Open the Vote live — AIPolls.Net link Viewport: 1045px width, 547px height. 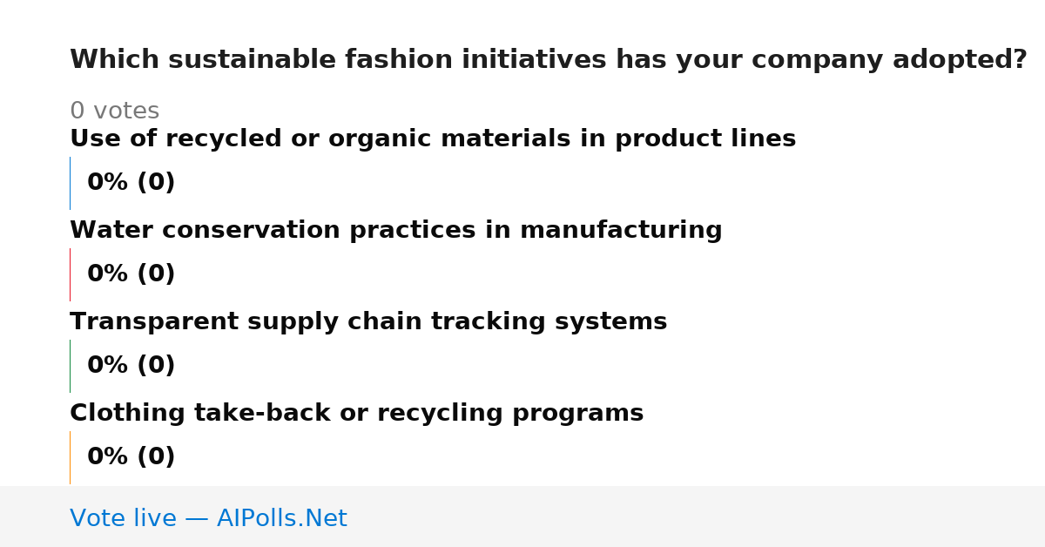[208, 518]
